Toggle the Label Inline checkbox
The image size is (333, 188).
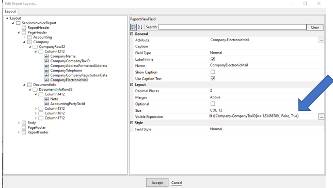(x=213, y=59)
